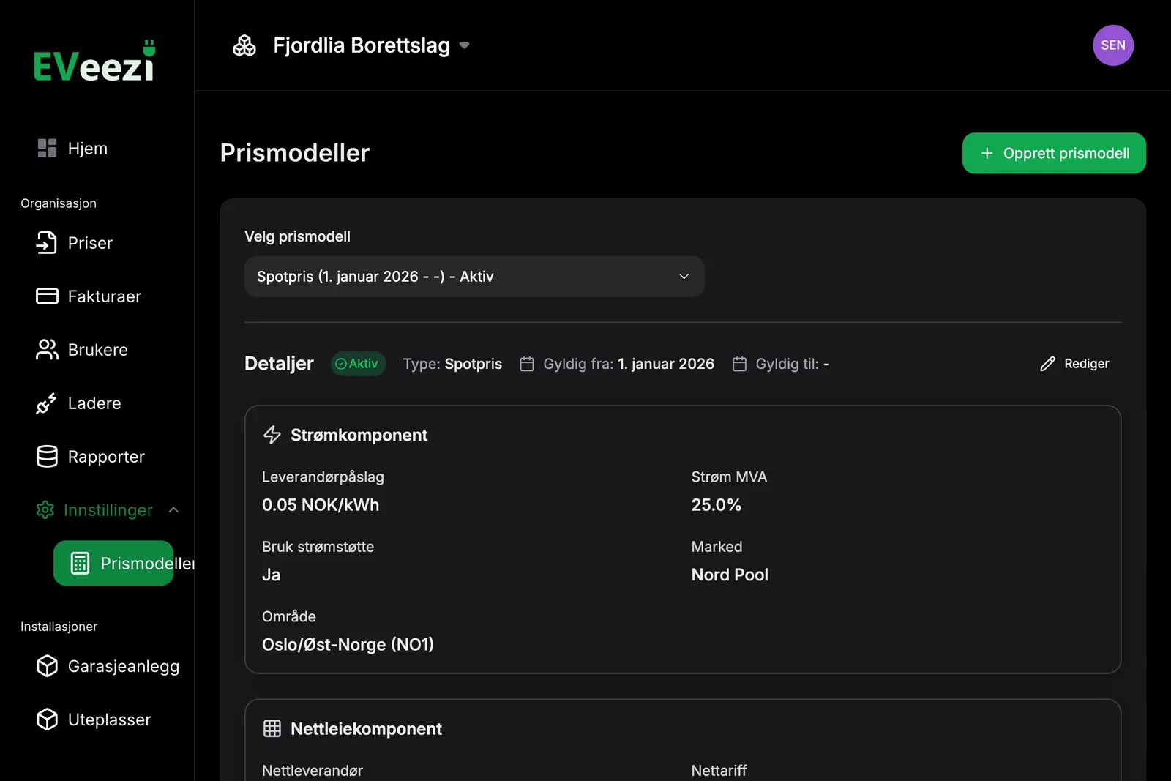Open the SEN user avatar menu

1113,45
